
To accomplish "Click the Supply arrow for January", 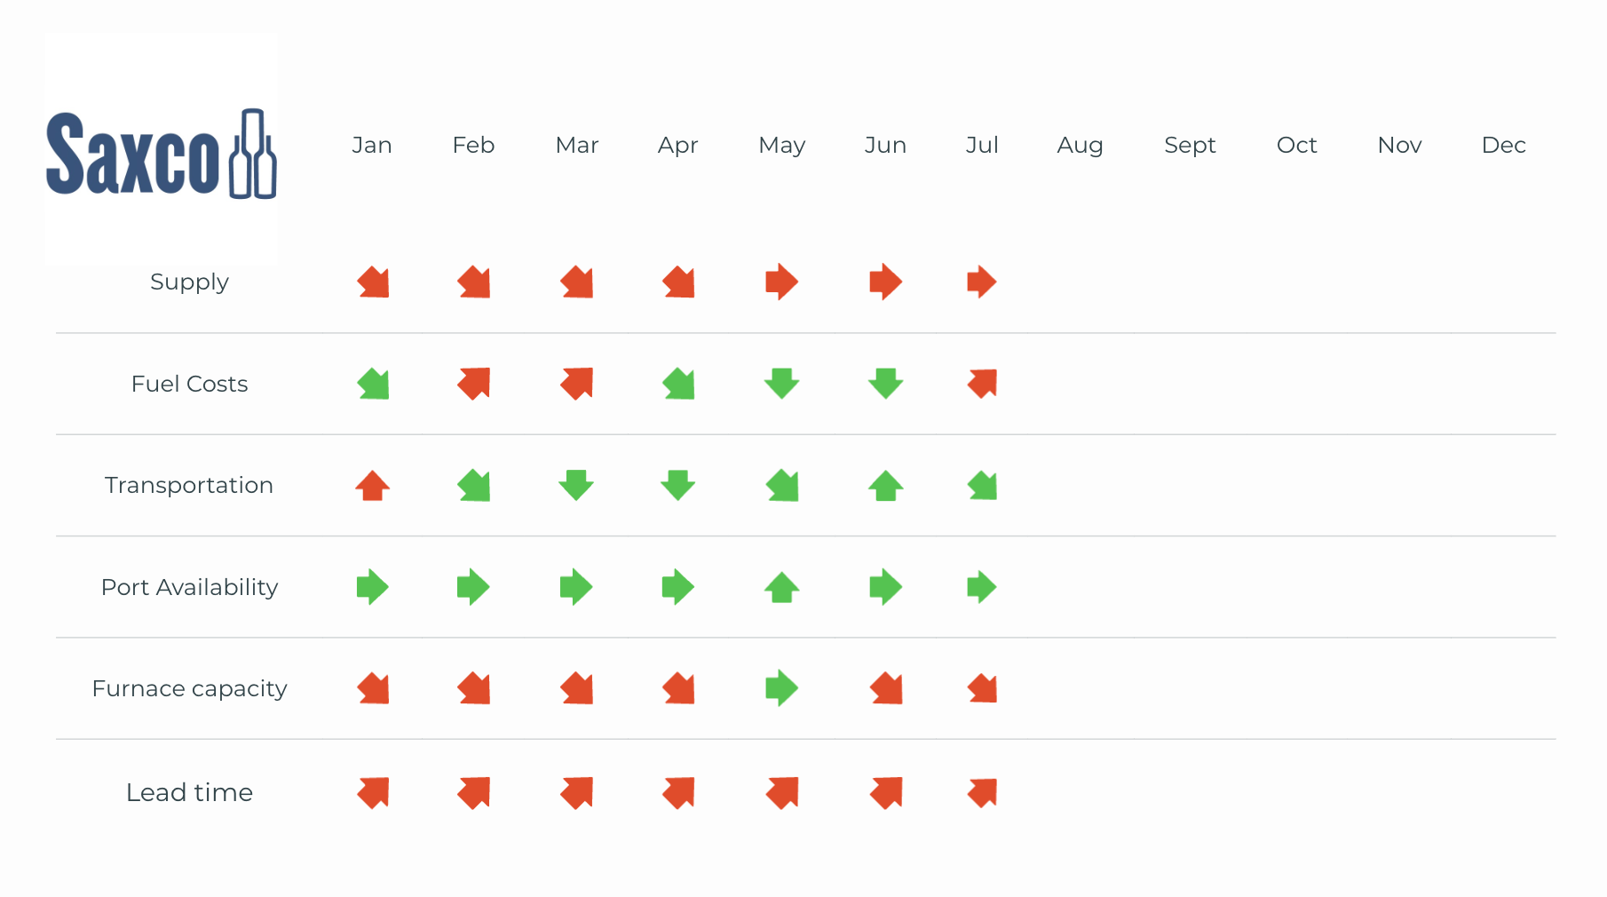I will point(373,282).
